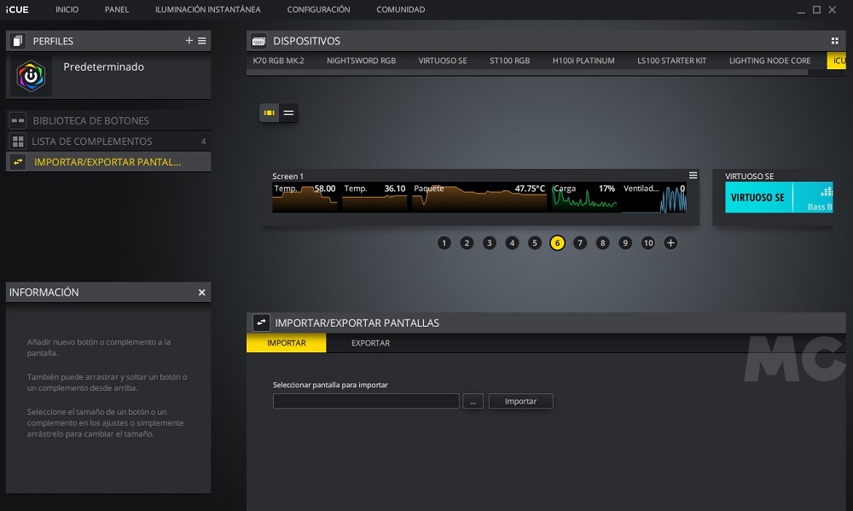853x511 pixels.
Task: Expand Biblioteca de Botones section
Action: [90, 121]
